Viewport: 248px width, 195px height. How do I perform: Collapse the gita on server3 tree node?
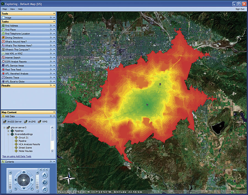[4, 127]
